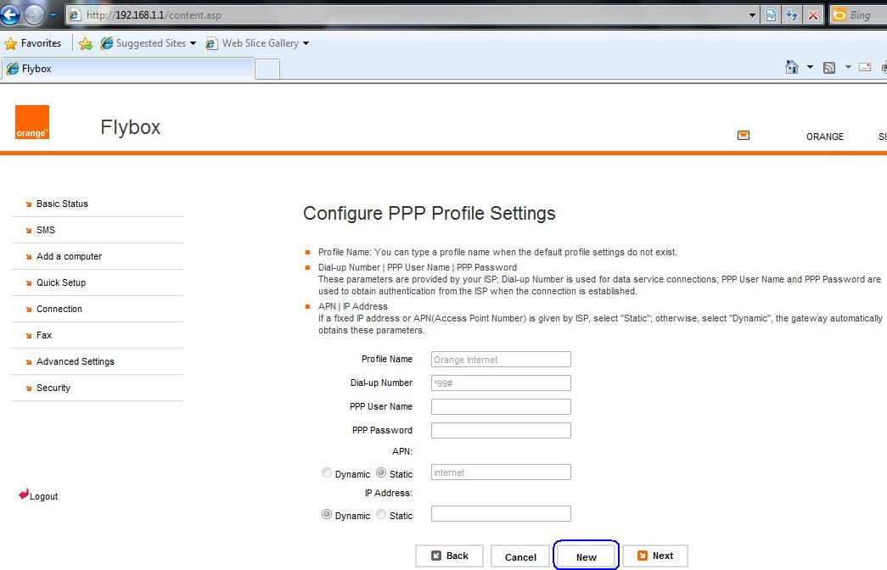Viewport: 887px width, 570px height.
Task: Click the IP Address text field
Action: (x=501, y=514)
